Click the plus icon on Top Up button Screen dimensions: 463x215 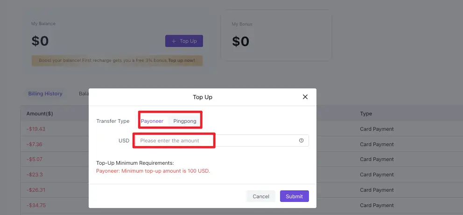point(174,41)
